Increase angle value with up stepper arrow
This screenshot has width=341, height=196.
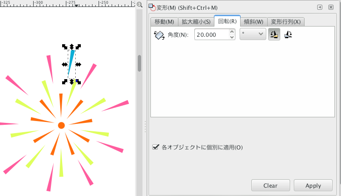[232, 32]
